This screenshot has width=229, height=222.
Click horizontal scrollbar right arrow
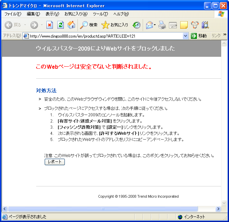click(x=218, y=209)
